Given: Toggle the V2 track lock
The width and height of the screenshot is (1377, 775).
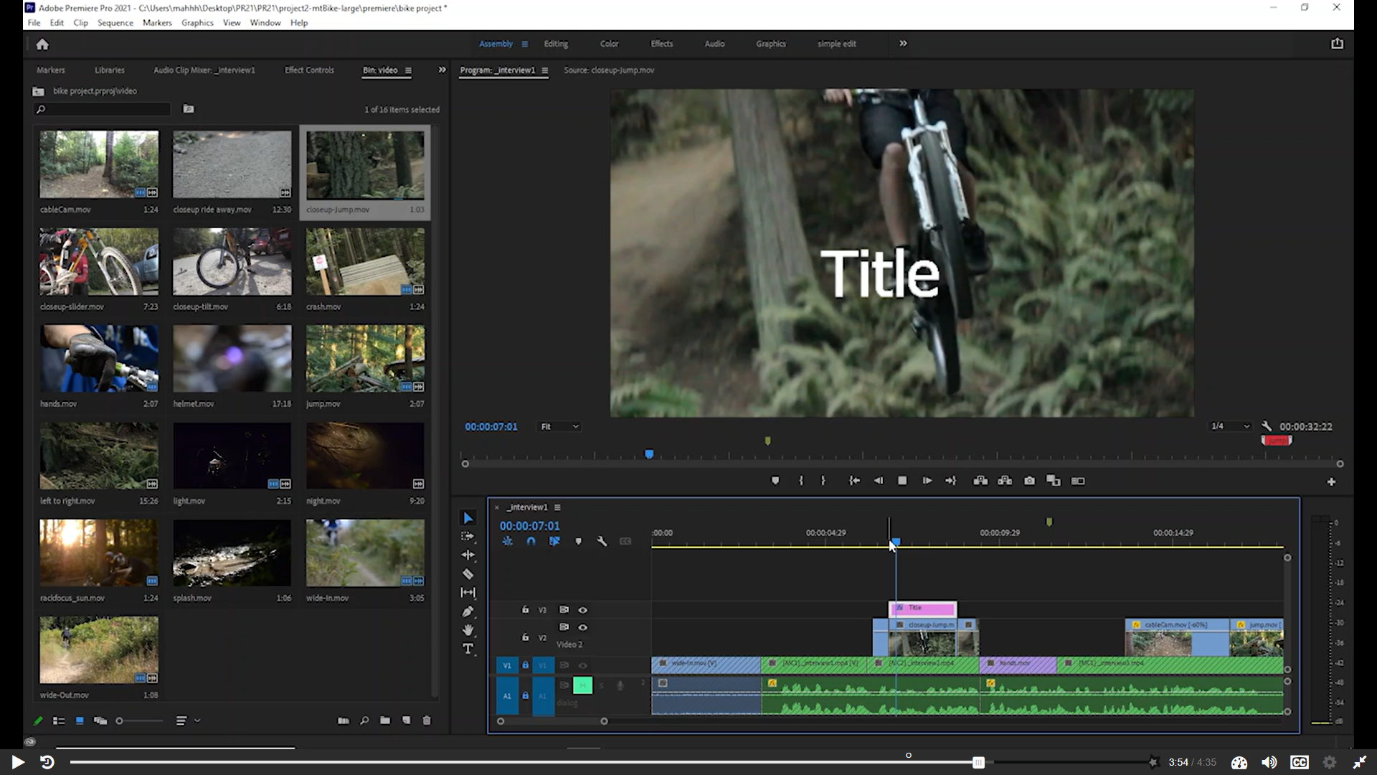Looking at the screenshot, I should click(525, 637).
